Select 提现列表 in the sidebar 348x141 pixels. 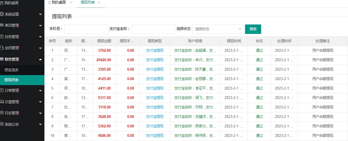point(12,80)
